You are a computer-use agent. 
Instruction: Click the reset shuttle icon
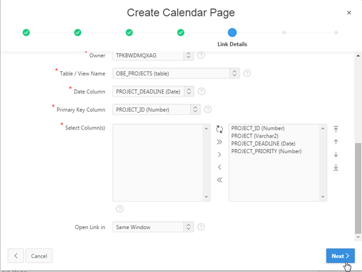(x=219, y=128)
